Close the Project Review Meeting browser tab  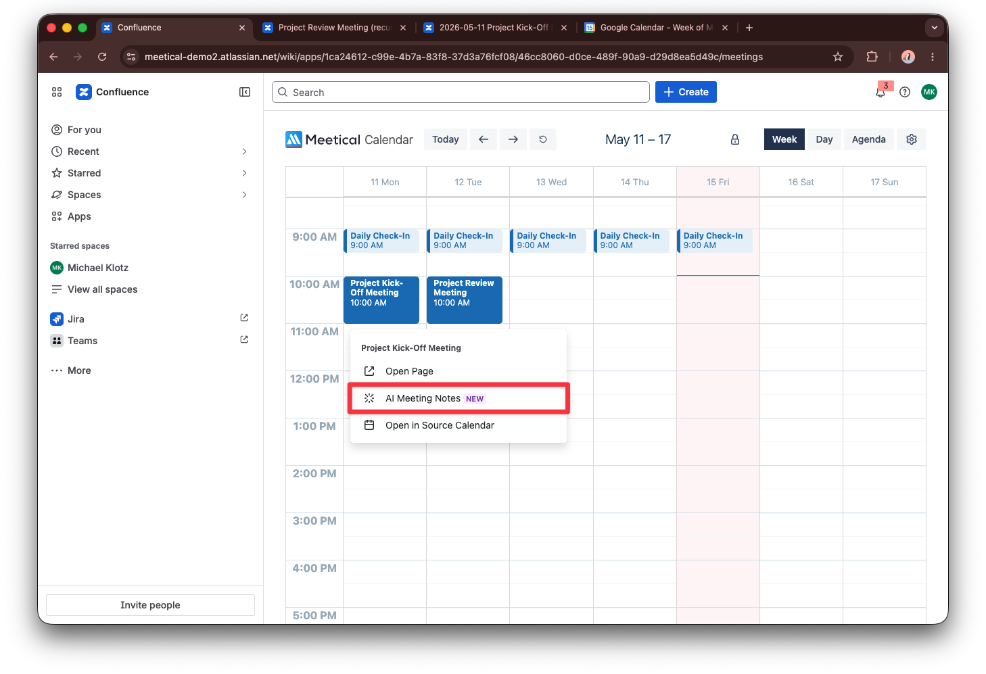tap(403, 28)
